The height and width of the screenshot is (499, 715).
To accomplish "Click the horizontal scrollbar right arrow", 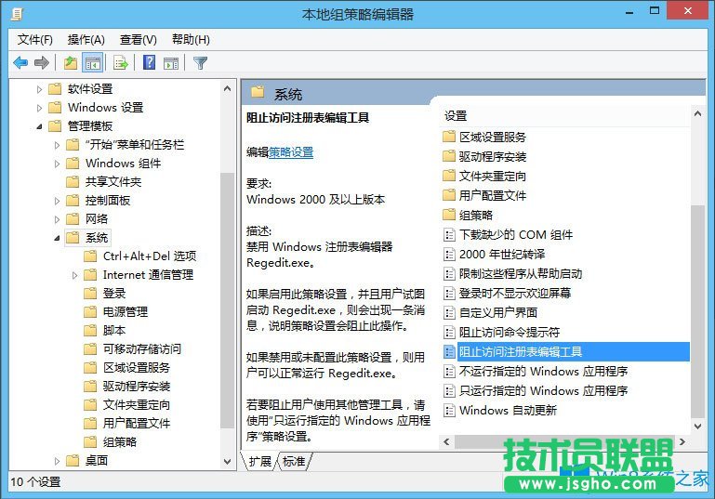I will point(682,441).
